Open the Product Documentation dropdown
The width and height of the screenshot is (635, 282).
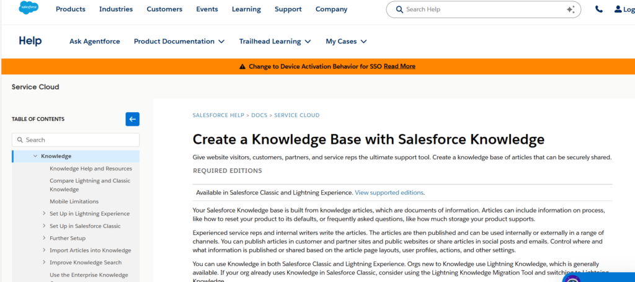click(179, 42)
